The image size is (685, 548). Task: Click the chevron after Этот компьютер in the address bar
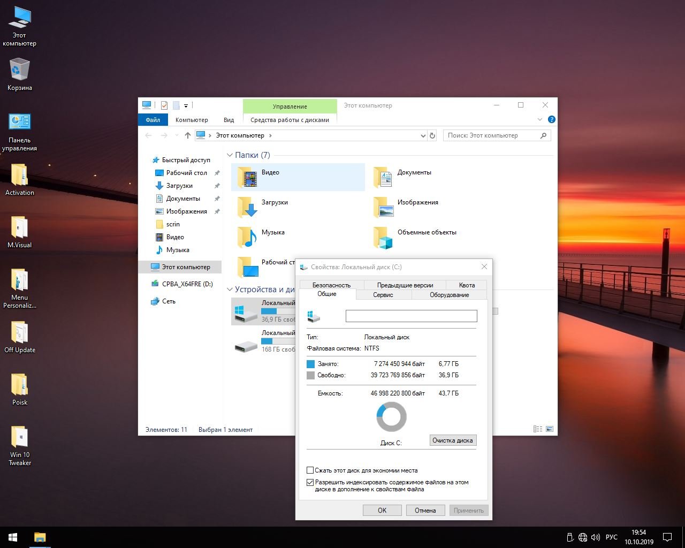(x=270, y=135)
